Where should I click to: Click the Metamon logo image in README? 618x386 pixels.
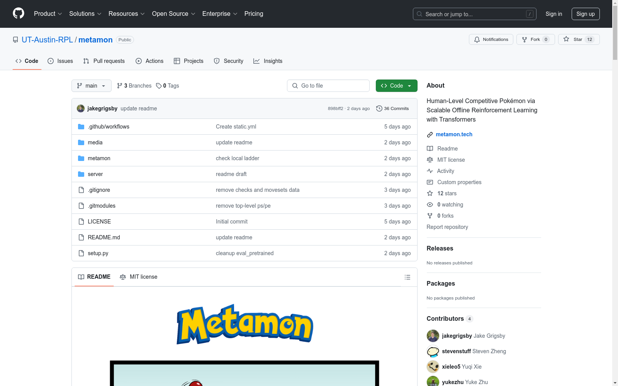click(x=244, y=324)
